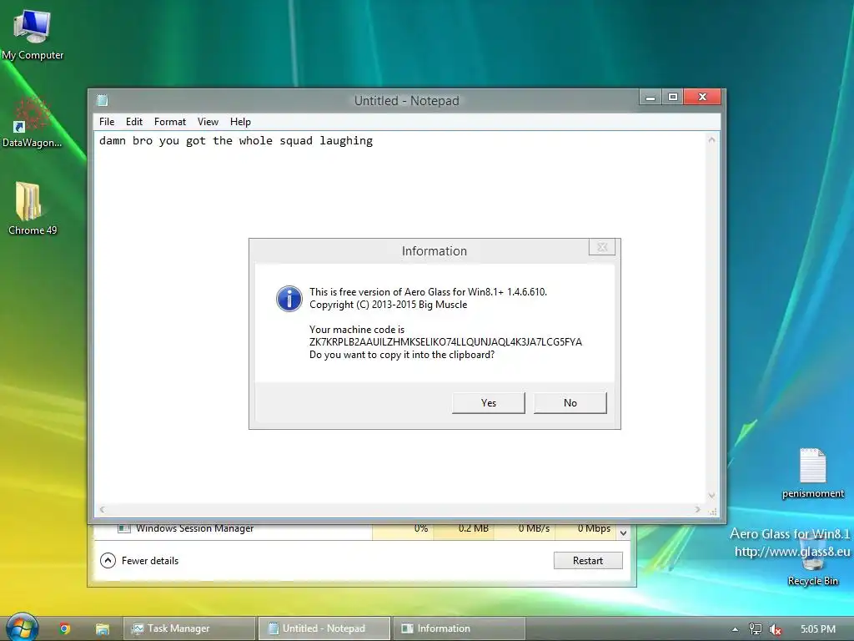
Task: Switch to Information taskbar button
Action: pos(459,628)
